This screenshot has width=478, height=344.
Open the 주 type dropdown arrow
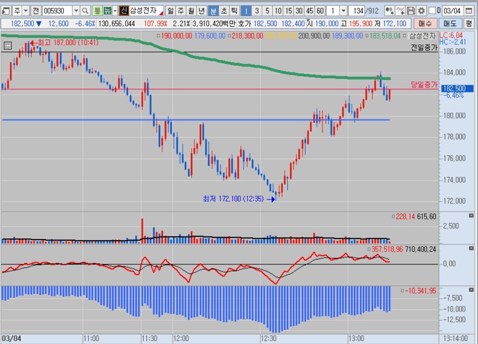point(26,11)
